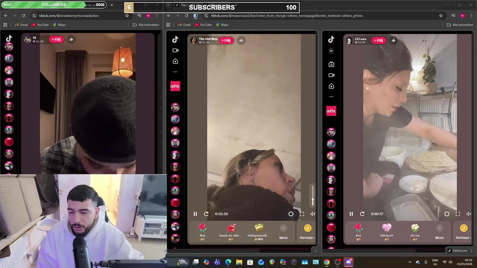Open the LIVE TV icon in the Elinda sidebar
Screen dimensions: 477x268
(331, 64)
